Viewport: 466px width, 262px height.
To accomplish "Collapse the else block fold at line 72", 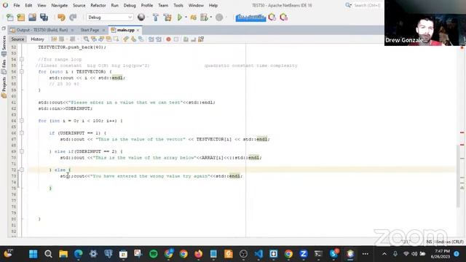I will tap(22, 170).
